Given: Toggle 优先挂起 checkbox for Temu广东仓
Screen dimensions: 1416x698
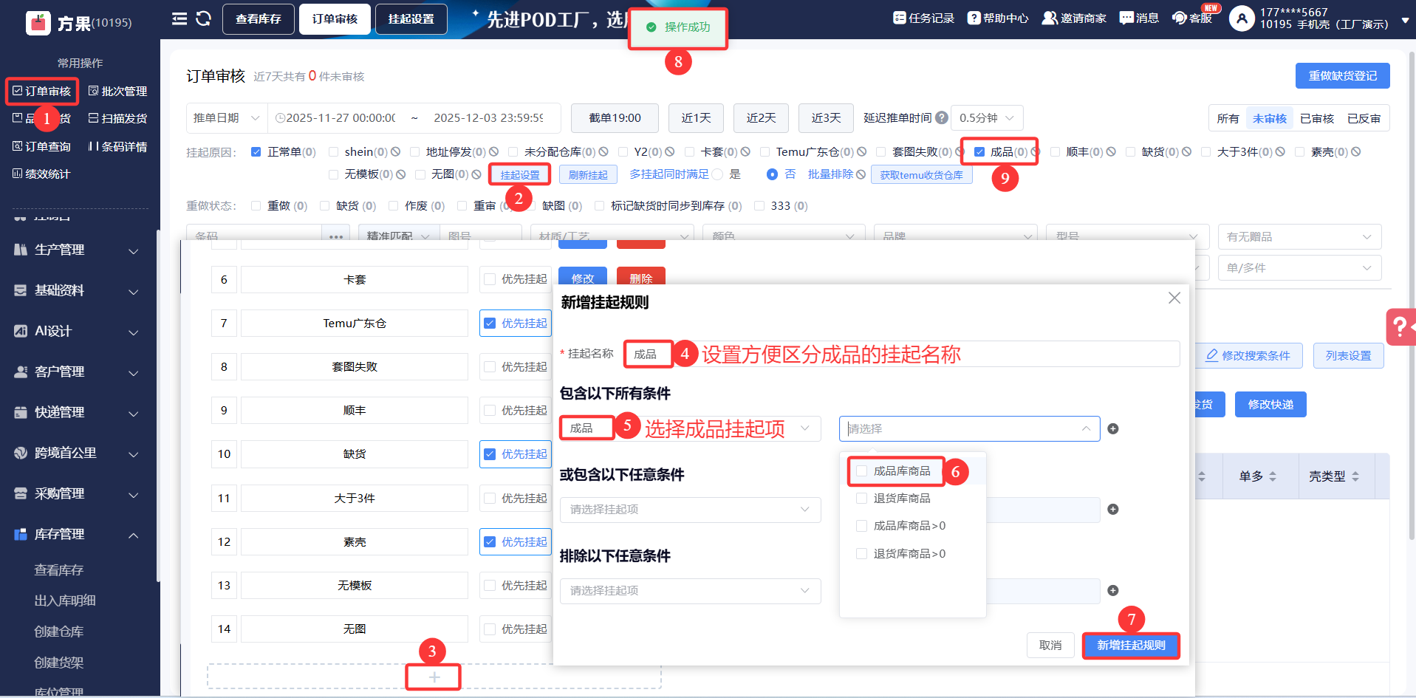Looking at the screenshot, I should tap(490, 324).
